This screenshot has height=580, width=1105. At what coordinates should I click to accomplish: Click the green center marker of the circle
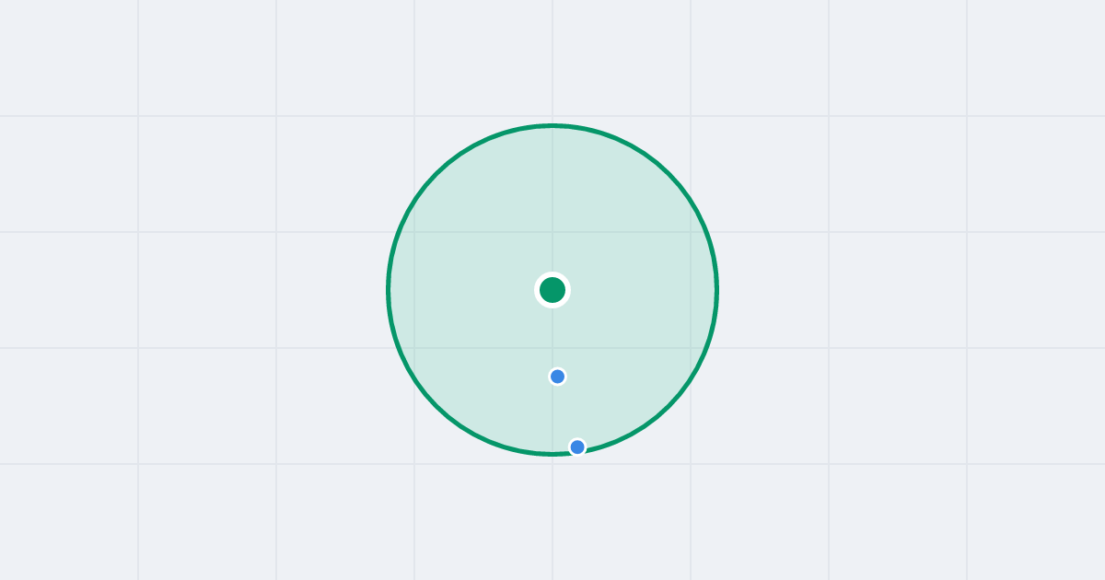(552, 290)
